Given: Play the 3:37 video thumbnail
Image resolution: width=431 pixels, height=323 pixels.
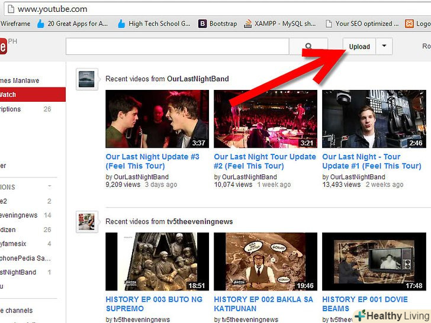Looking at the screenshot, I should tap(157, 119).
